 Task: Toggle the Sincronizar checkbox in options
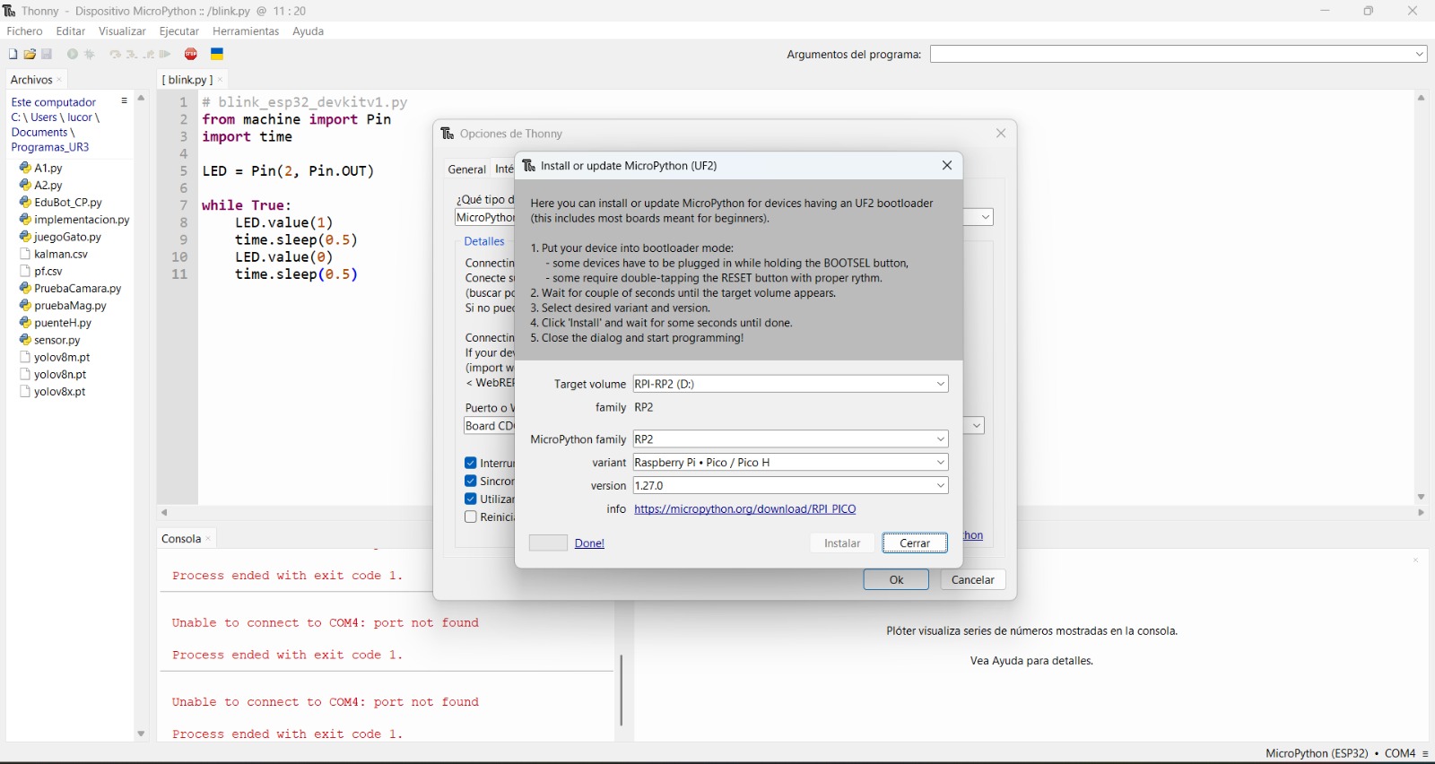[470, 482]
